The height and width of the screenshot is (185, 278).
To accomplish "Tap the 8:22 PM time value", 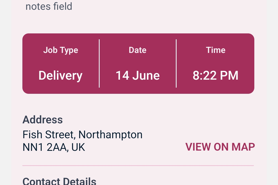I will pos(216,76).
